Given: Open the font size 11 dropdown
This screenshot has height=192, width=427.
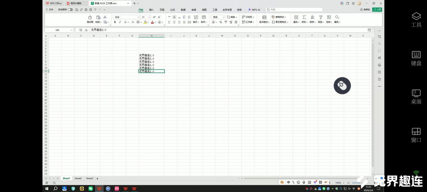Looking at the screenshot, I should (x=149, y=17).
